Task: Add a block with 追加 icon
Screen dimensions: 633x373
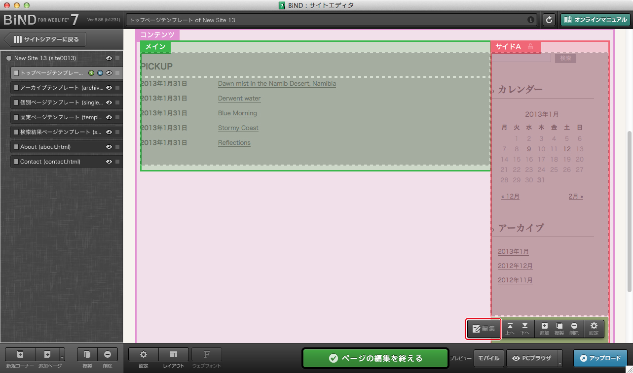Action: (x=545, y=329)
